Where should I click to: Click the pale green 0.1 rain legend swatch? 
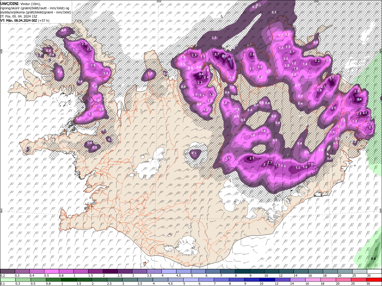coord(7,280)
